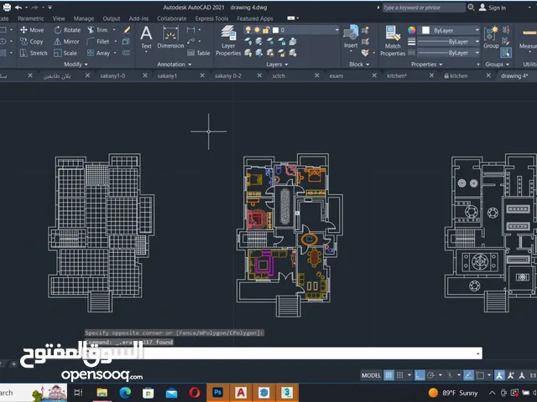Toggle object snap tracking

468,375
